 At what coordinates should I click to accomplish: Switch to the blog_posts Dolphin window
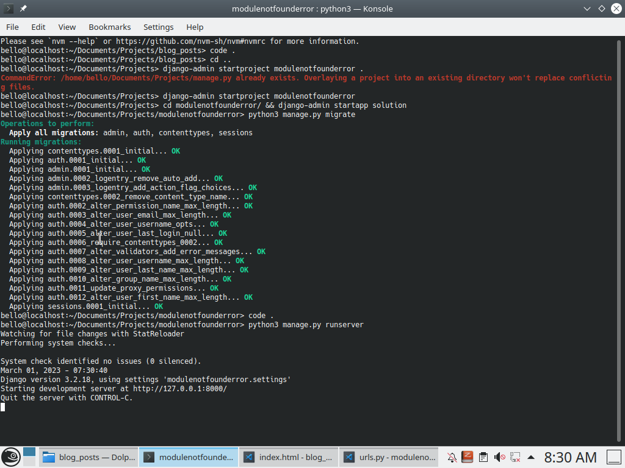[89, 457]
